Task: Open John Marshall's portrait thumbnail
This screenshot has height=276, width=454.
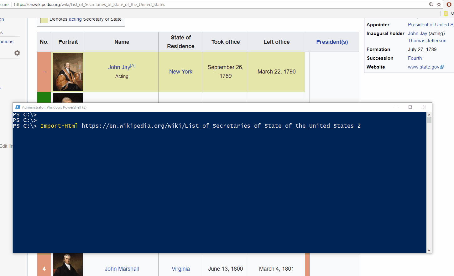Action: coord(68,265)
